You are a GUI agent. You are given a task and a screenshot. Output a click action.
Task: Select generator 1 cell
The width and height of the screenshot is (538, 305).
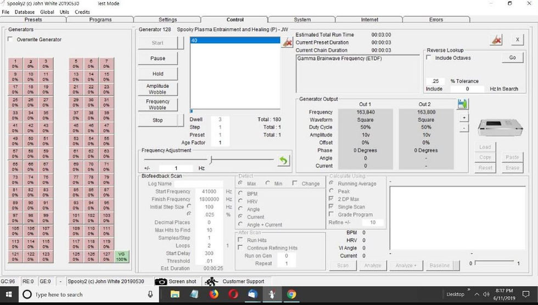click(x=15, y=64)
